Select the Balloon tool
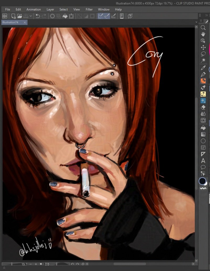Image resolution: width=210 pixels, height=271 pixels. [203, 167]
